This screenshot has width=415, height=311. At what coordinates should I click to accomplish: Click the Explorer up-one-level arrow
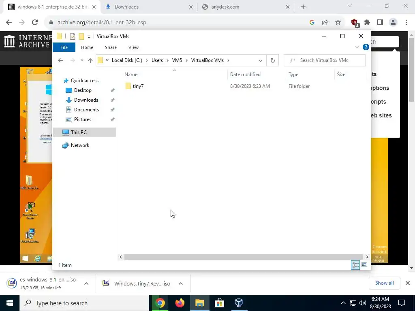point(90,60)
